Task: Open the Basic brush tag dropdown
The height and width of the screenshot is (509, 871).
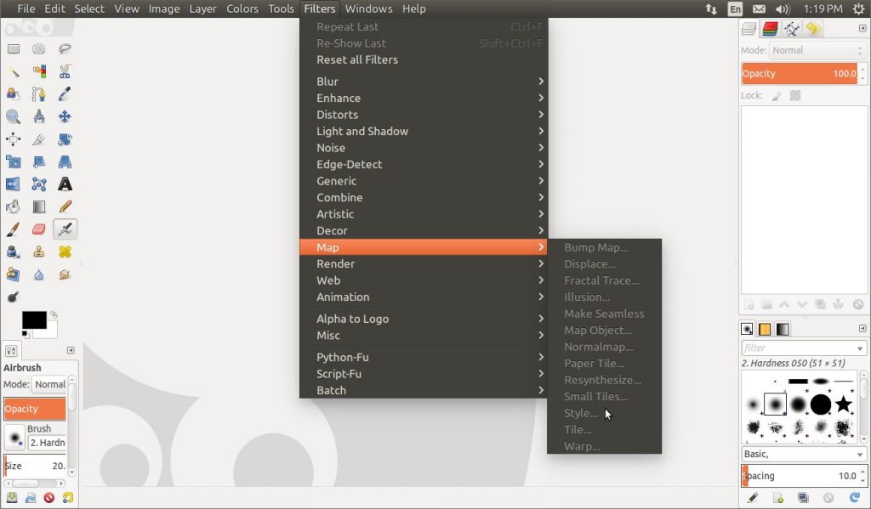Action: tap(800, 454)
